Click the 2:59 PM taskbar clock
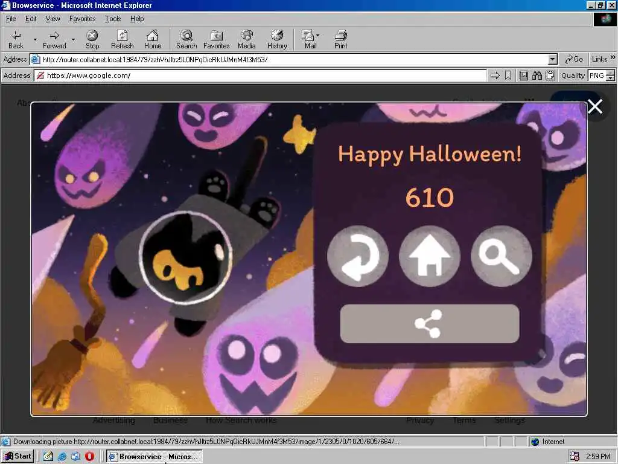618x464 pixels. tap(598, 457)
